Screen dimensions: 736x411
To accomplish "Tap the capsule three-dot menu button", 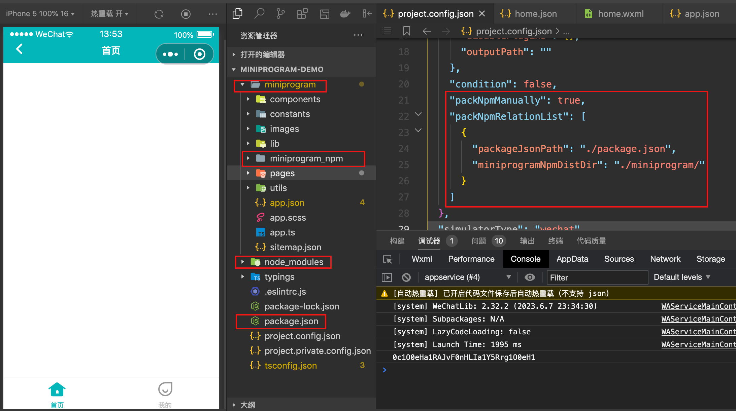I will (x=170, y=54).
